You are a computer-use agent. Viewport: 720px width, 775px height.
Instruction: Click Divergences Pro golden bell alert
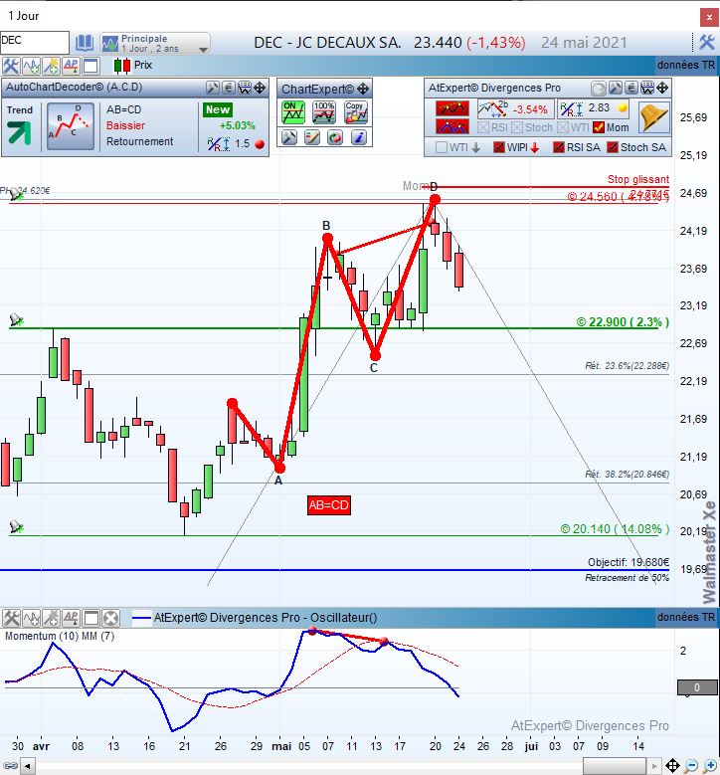654,117
